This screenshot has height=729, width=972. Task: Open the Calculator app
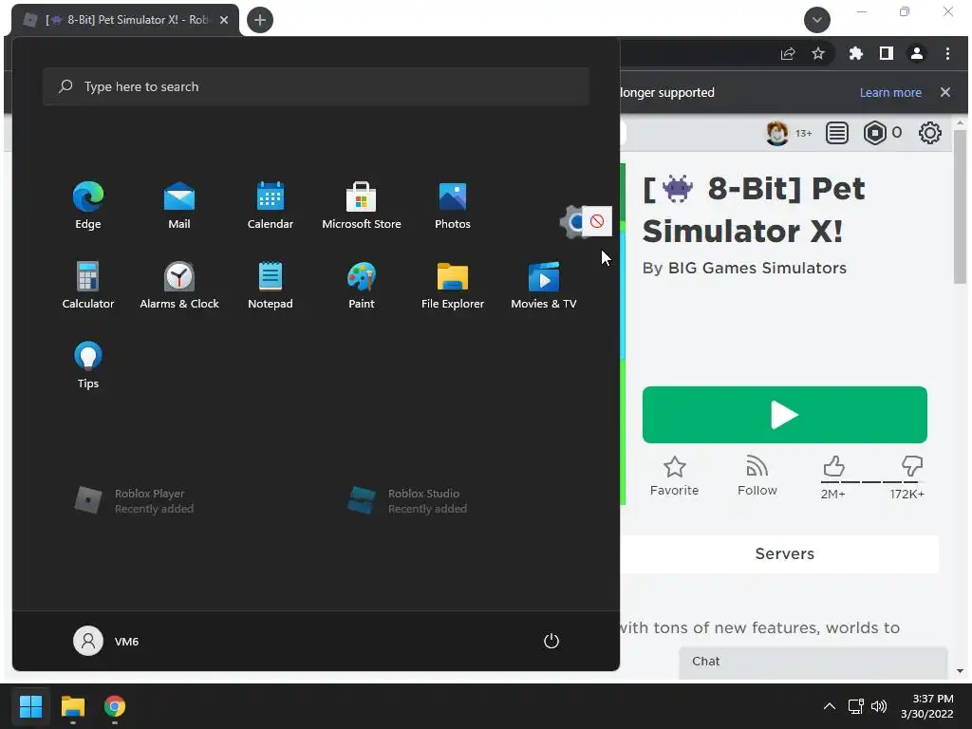click(x=88, y=285)
